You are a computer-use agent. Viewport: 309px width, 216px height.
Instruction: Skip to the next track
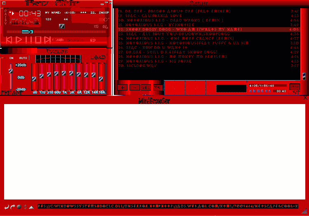coord(47,40)
